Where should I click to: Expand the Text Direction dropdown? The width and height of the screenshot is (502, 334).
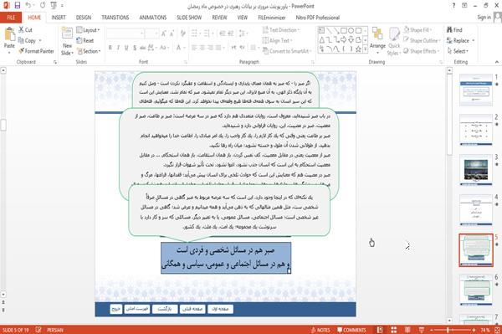pyautogui.click(x=281, y=30)
